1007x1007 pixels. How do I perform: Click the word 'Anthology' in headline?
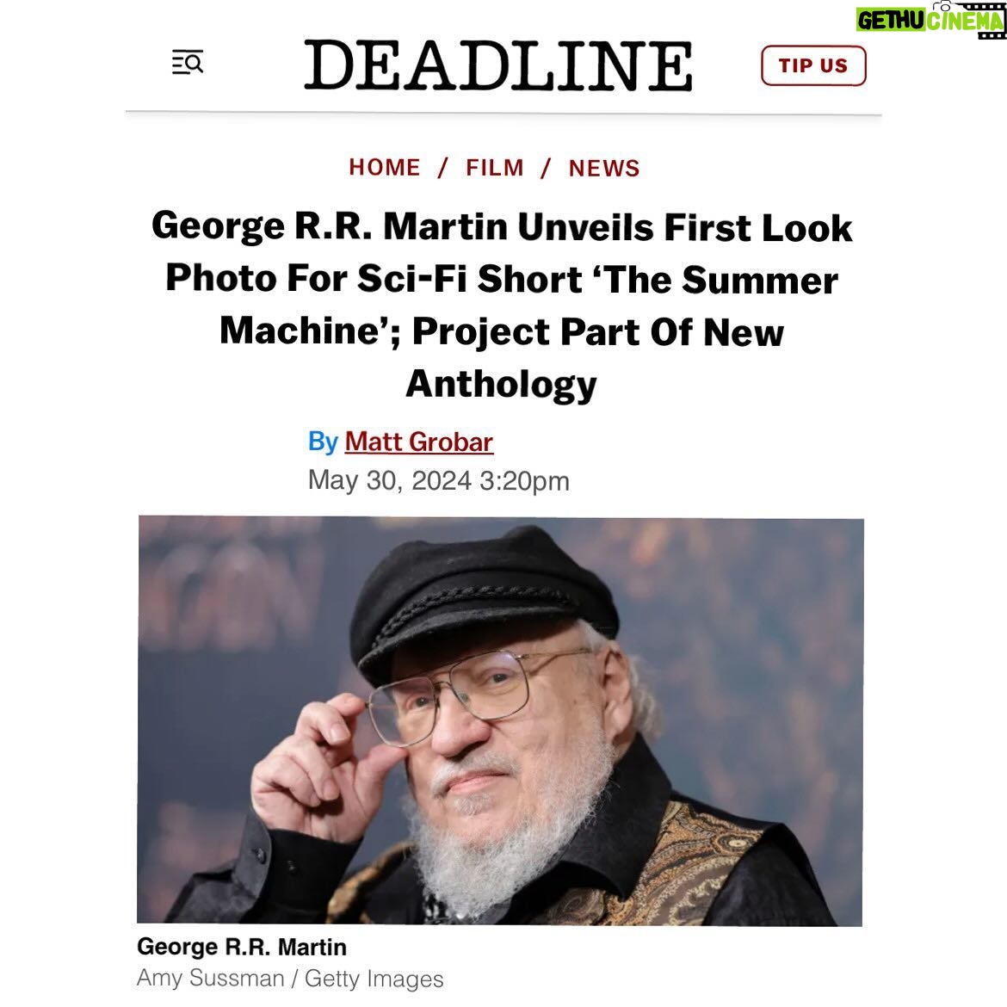tap(501, 384)
